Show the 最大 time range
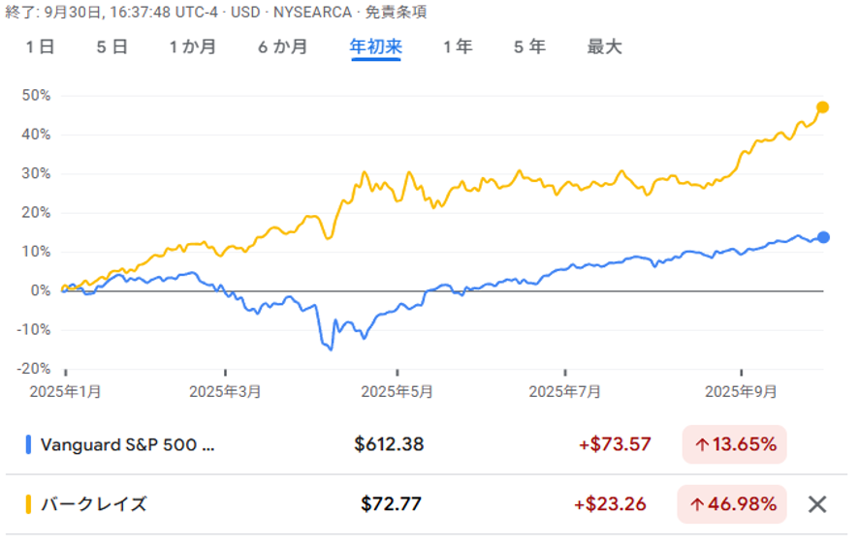 (x=604, y=46)
